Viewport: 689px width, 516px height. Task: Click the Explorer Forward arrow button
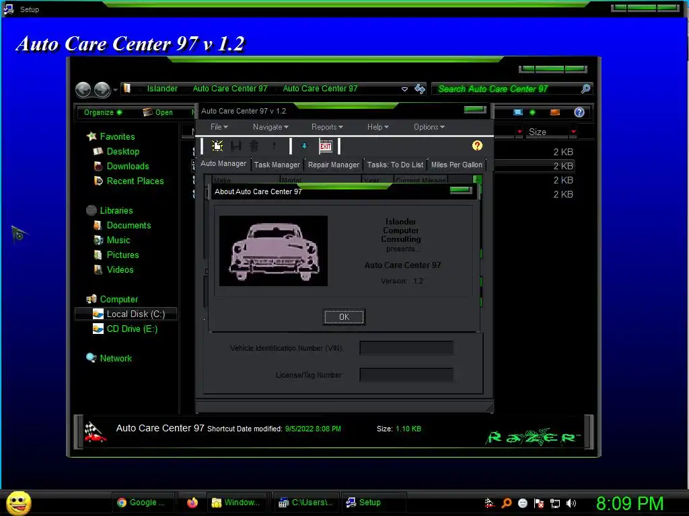tap(102, 89)
